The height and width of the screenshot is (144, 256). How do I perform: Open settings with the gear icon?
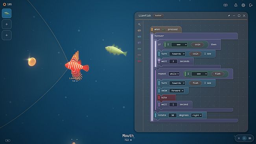click(243, 5)
